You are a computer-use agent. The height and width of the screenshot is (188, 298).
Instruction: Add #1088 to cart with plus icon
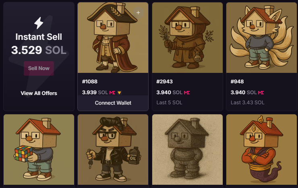[138, 13]
